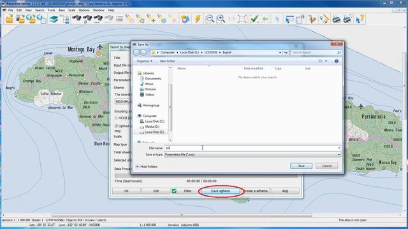Open the Tools menu
Image resolution: width=408 pixels, height=229 pixels.
click(52, 10)
